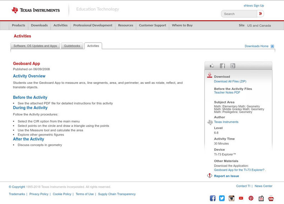Open the Products menu
284x204 pixels.
click(18, 25)
